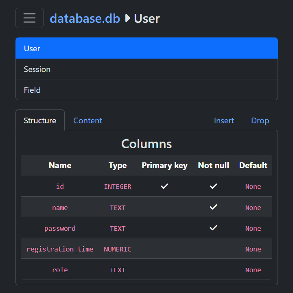Click the role column name cell
Screen dimensions: 293x293
60,270
